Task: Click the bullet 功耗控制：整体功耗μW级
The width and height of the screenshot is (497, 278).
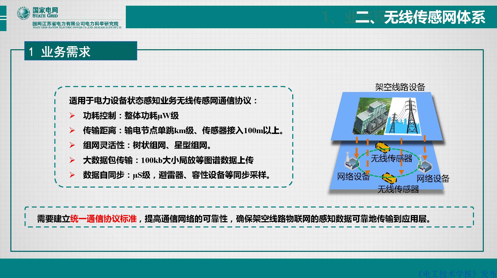Action: tap(131, 116)
